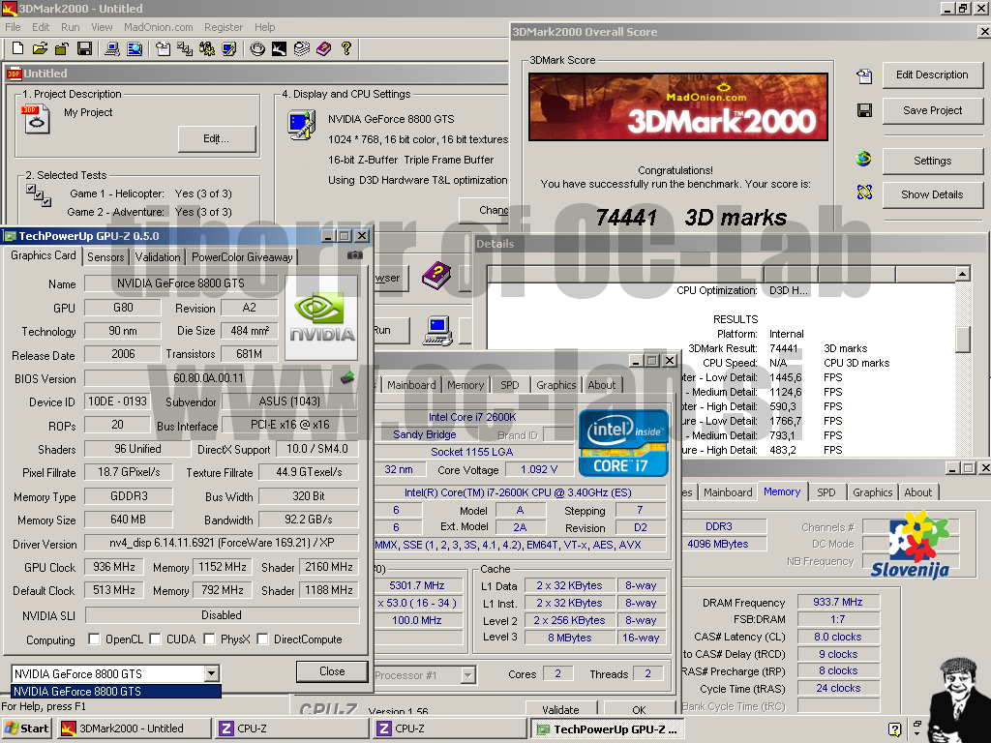
Task: Open the Processor #1 dropdown in CPU-Z
Action: pyautogui.click(x=467, y=675)
